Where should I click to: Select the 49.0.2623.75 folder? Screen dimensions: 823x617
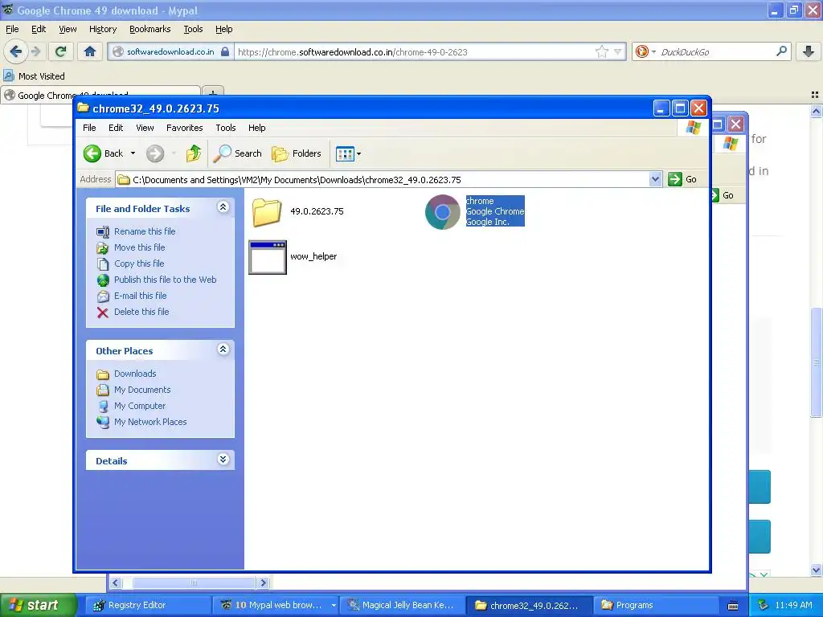[297, 211]
